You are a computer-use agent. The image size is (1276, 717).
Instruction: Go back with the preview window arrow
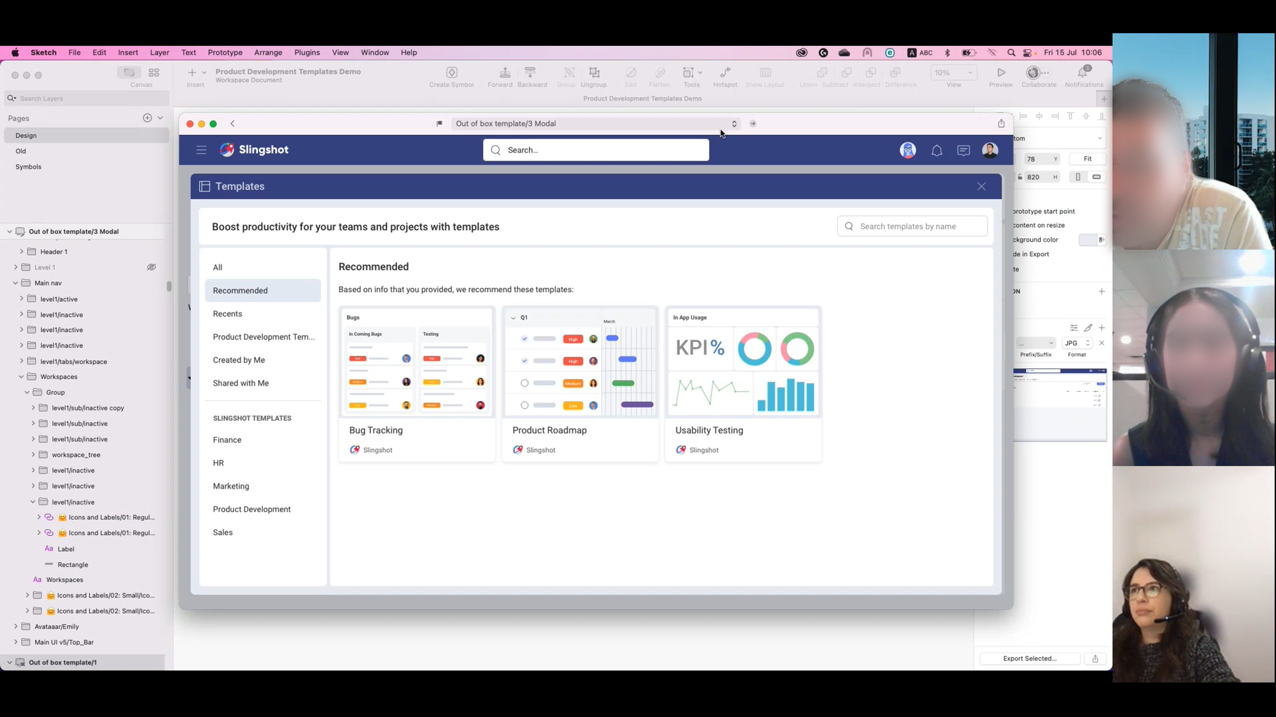click(233, 124)
